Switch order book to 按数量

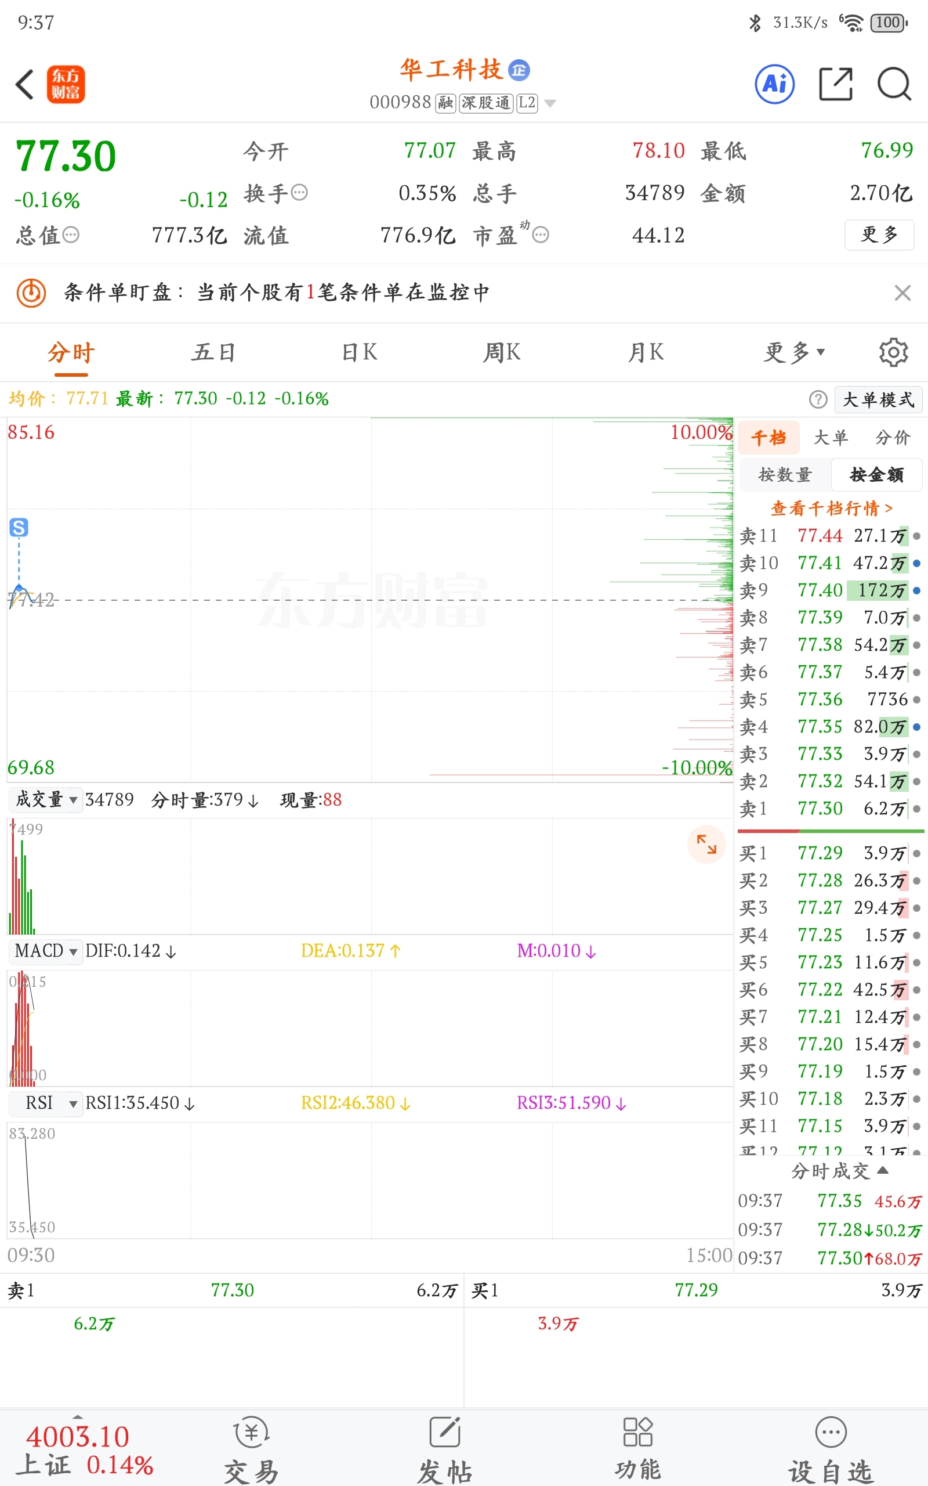pos(785,475)
